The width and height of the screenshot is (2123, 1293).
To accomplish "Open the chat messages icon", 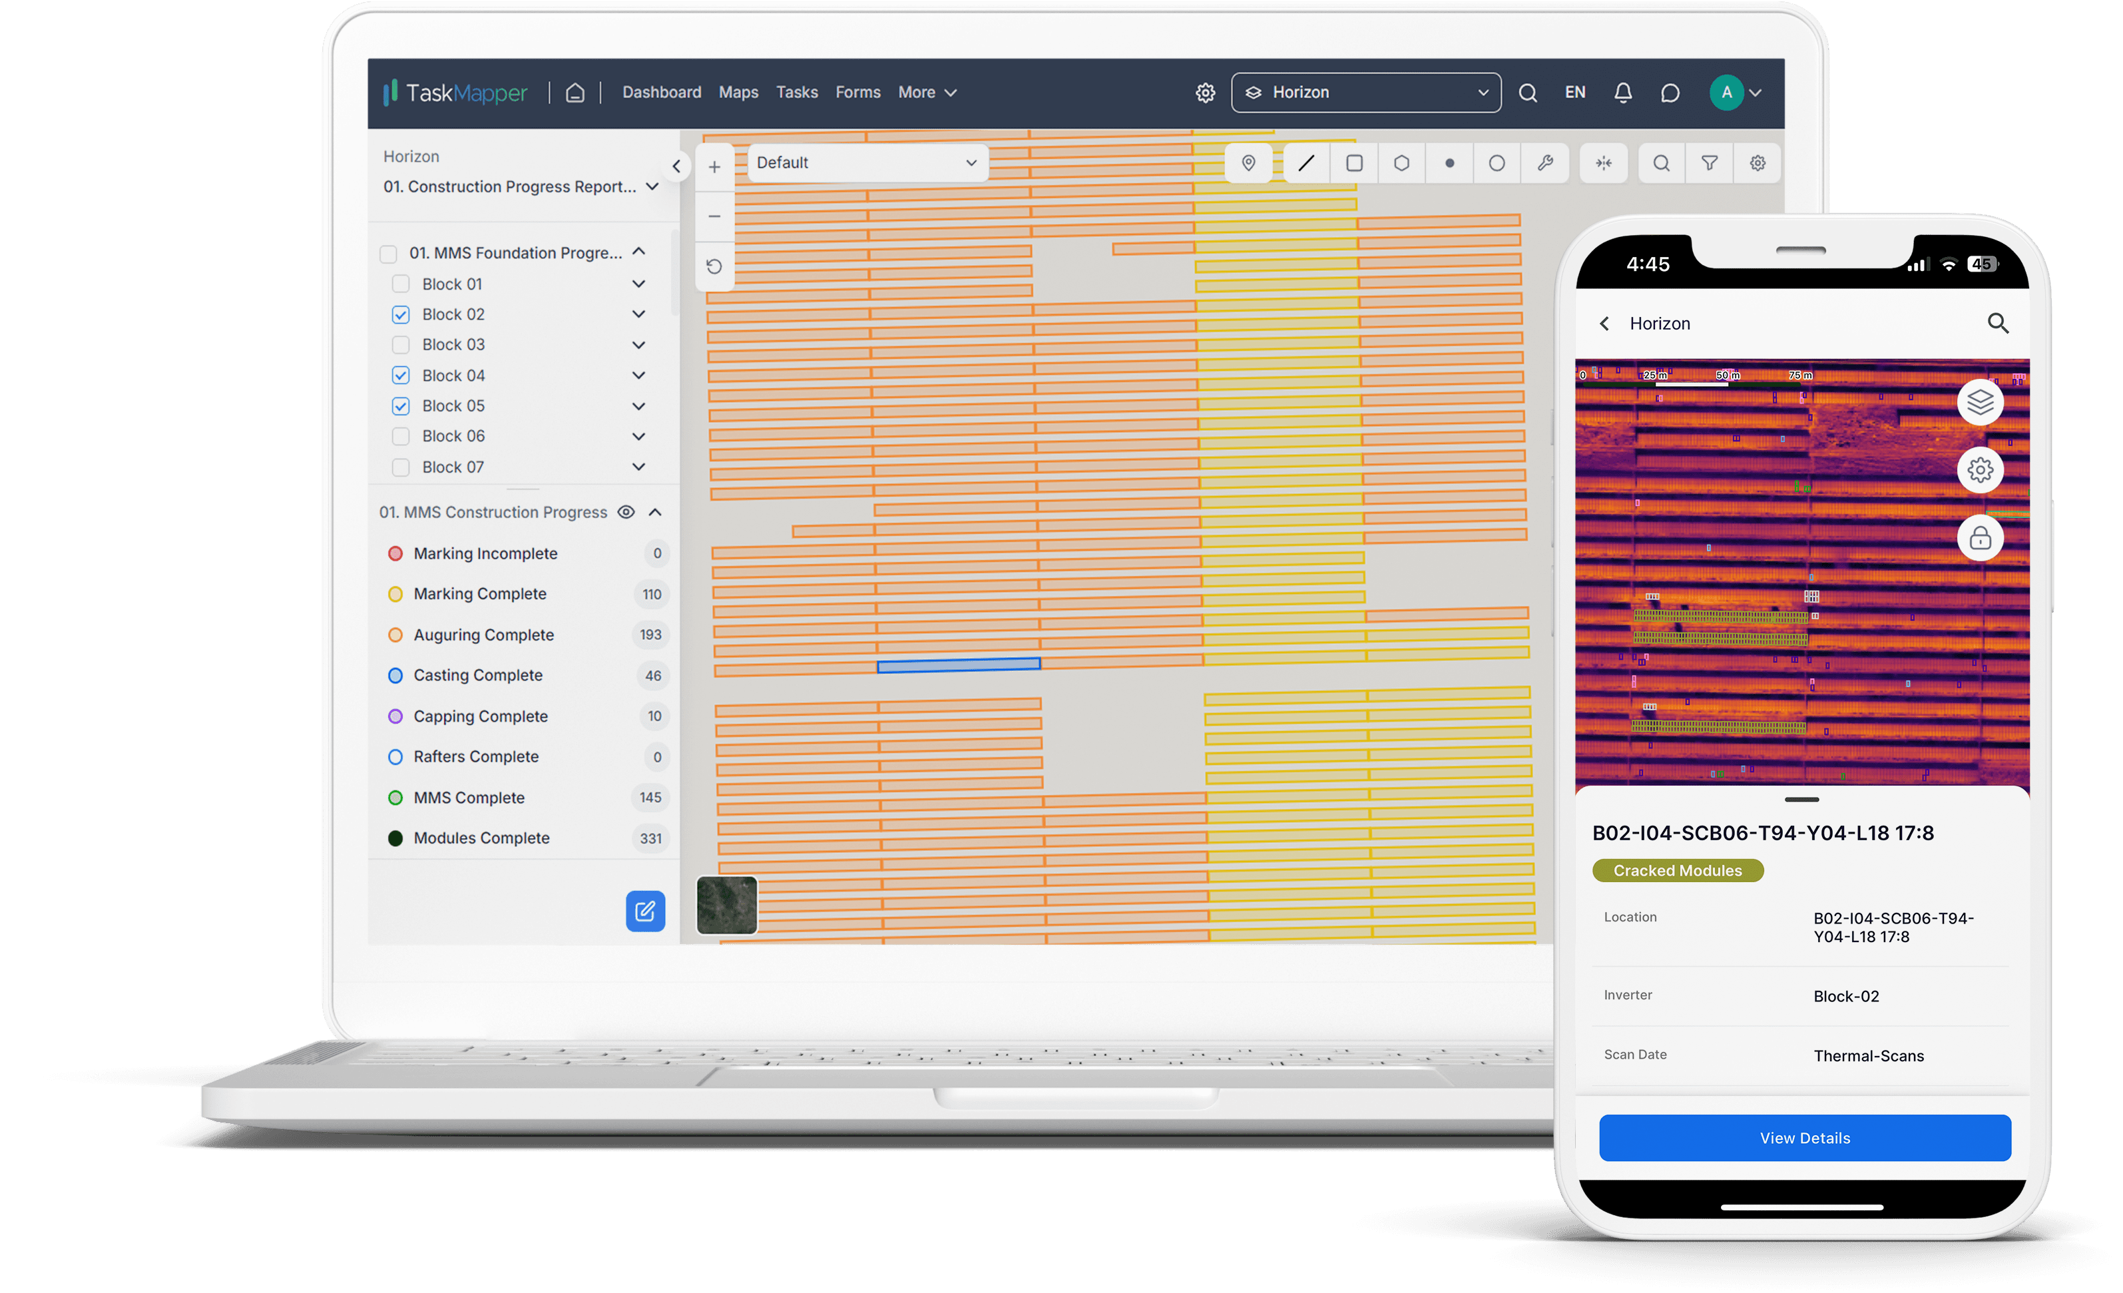I will [1670, 93].
